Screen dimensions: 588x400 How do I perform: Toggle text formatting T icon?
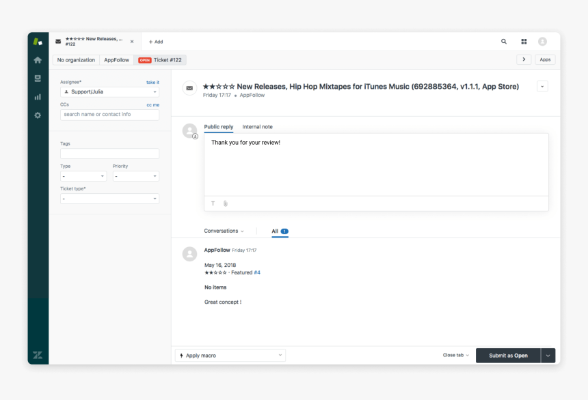(x=213, y=203)
